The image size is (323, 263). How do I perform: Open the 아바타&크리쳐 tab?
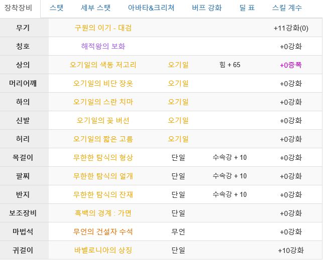coord(151,8)
